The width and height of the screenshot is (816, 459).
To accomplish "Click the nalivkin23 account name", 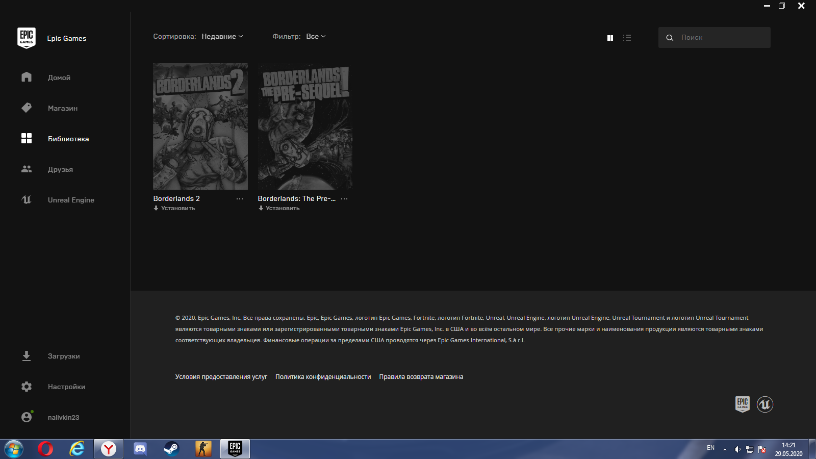I will (63, 417).
